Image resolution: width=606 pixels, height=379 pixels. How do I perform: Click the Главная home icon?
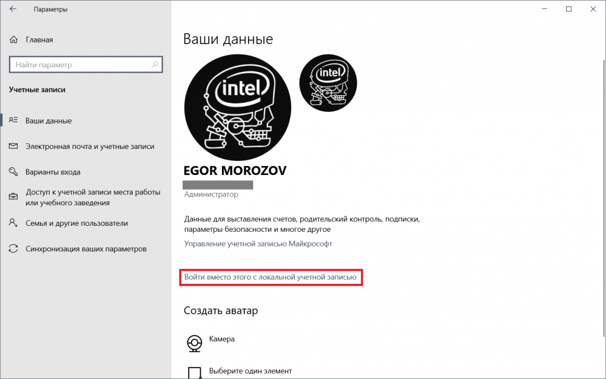14,40
